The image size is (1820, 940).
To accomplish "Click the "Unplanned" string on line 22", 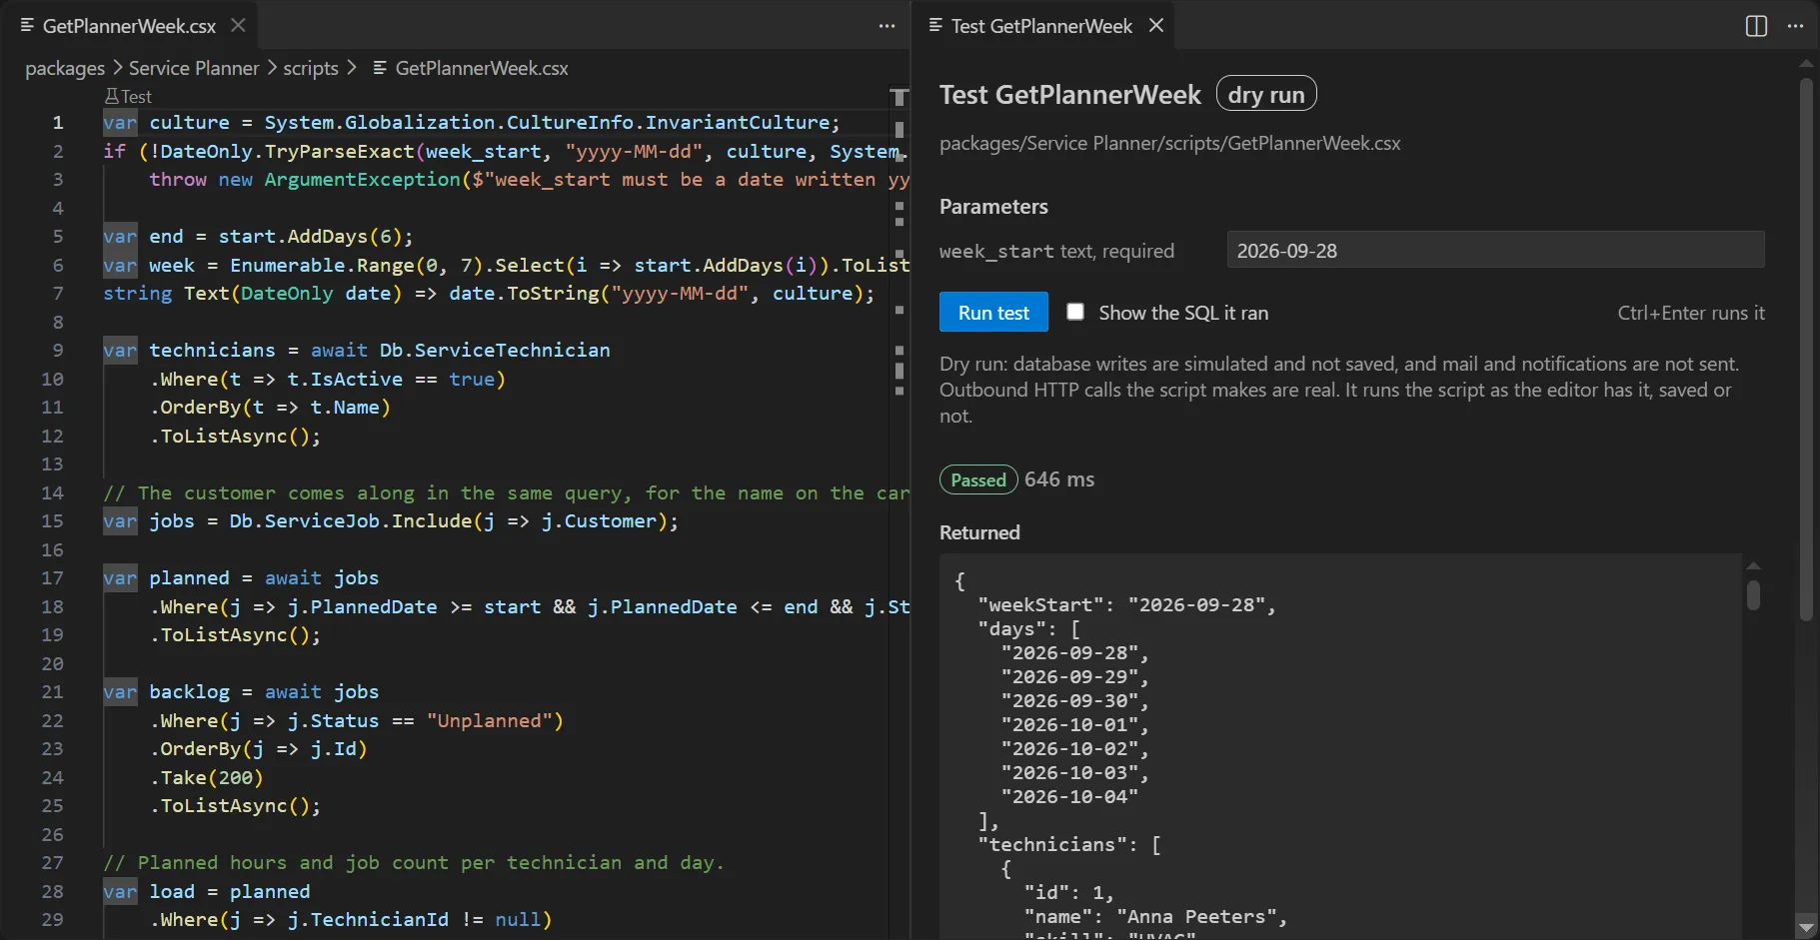I will tap(490, 720).
